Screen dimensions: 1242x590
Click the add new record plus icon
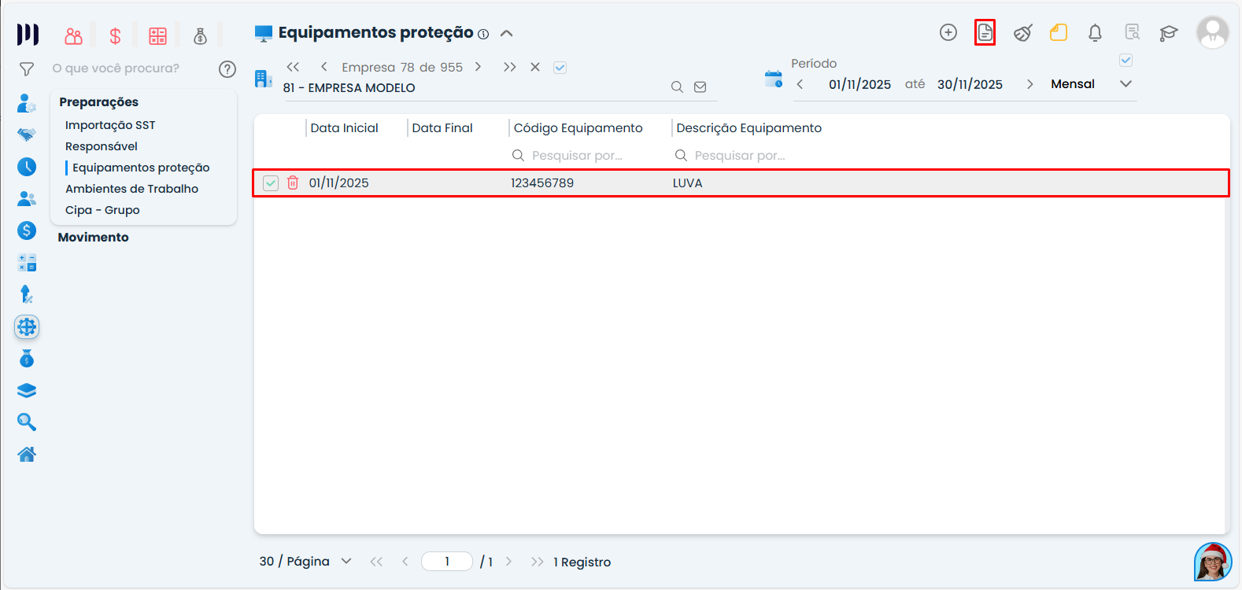948,32
